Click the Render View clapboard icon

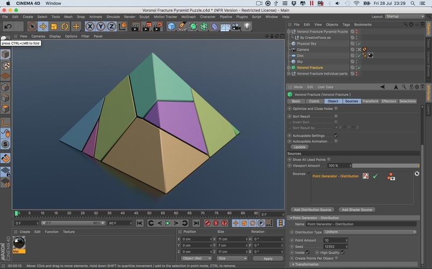coord(135,26)
